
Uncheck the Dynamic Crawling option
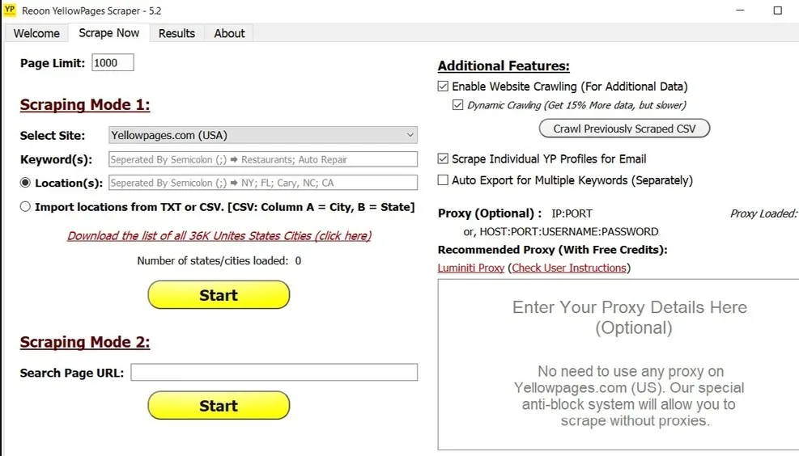coord(458,105)
